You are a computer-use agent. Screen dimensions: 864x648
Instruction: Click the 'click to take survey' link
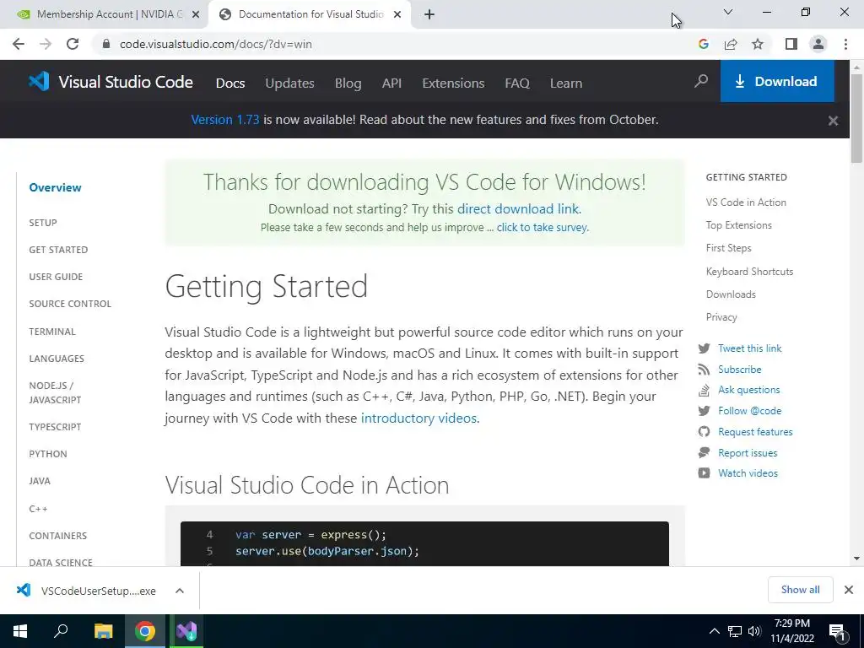click(x=542, y=228)
